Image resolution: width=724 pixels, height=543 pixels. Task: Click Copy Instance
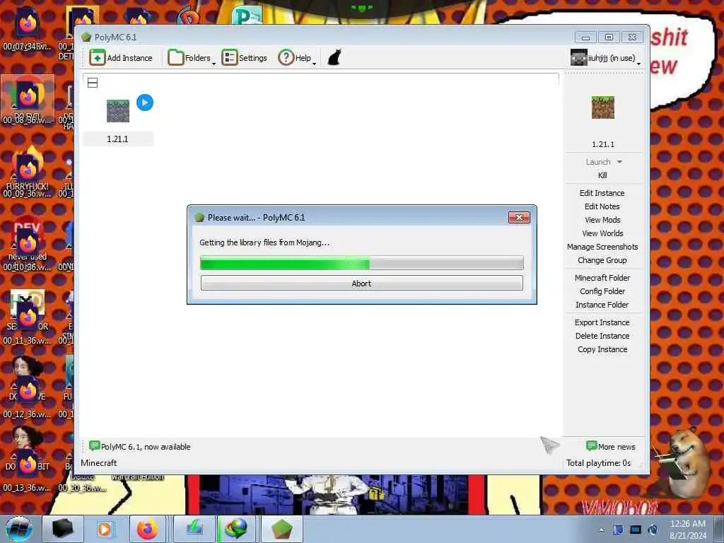pos(602,349)
